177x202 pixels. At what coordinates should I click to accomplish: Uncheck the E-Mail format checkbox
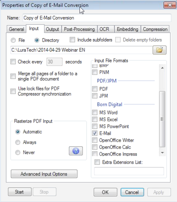[94, 133]
